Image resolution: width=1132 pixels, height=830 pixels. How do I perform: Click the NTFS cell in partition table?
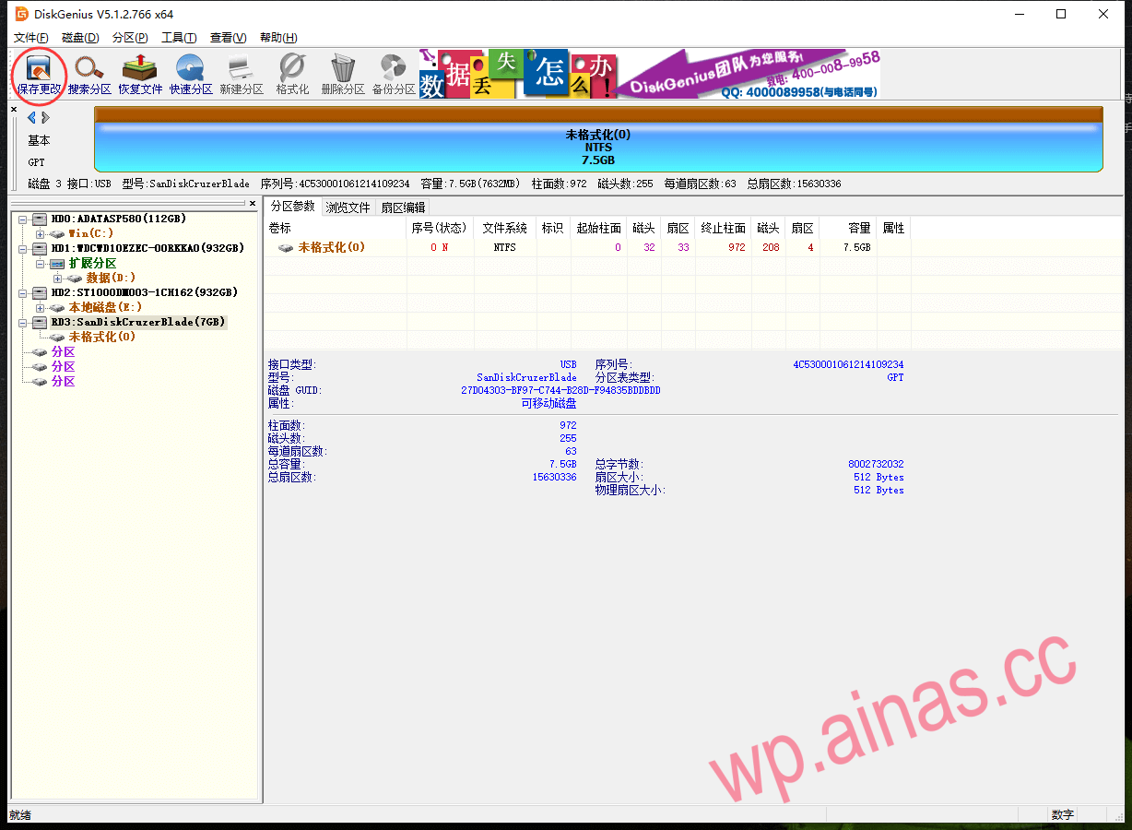[504, 247]
